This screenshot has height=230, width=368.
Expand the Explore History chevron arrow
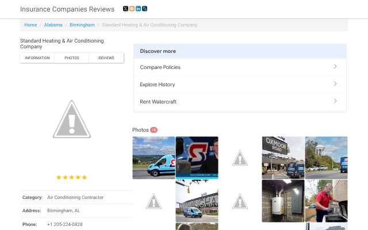pyautogui.click(x=335, y=84)
